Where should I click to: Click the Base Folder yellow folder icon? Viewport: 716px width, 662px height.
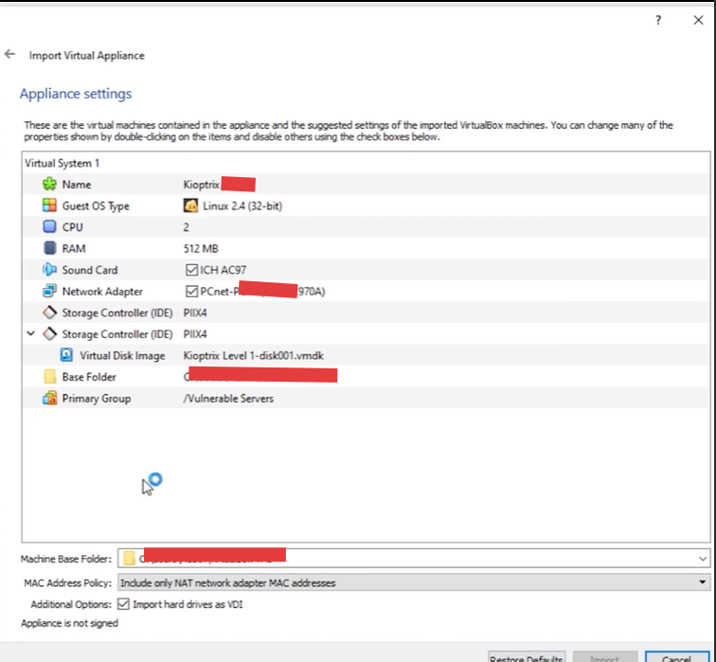click(49, 377)
